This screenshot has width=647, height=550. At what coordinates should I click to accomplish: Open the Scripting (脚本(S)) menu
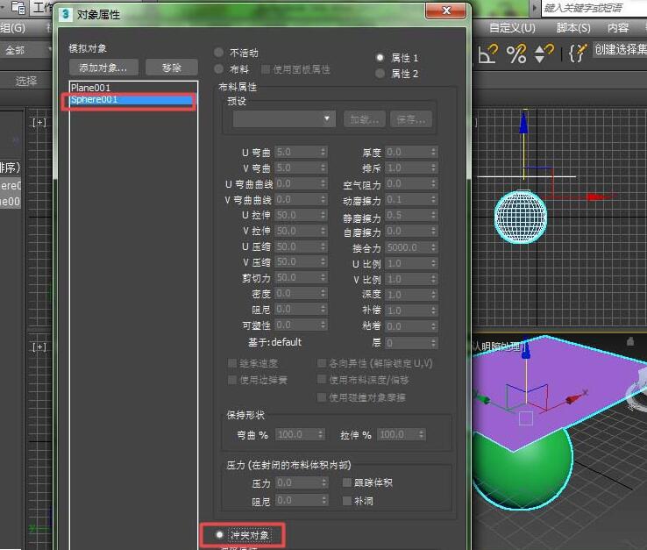point(573,28)
